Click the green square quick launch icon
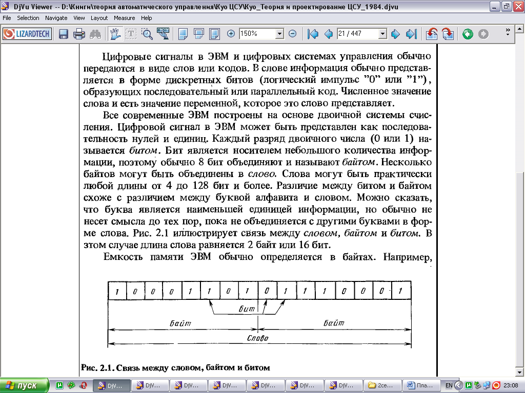 59,385
